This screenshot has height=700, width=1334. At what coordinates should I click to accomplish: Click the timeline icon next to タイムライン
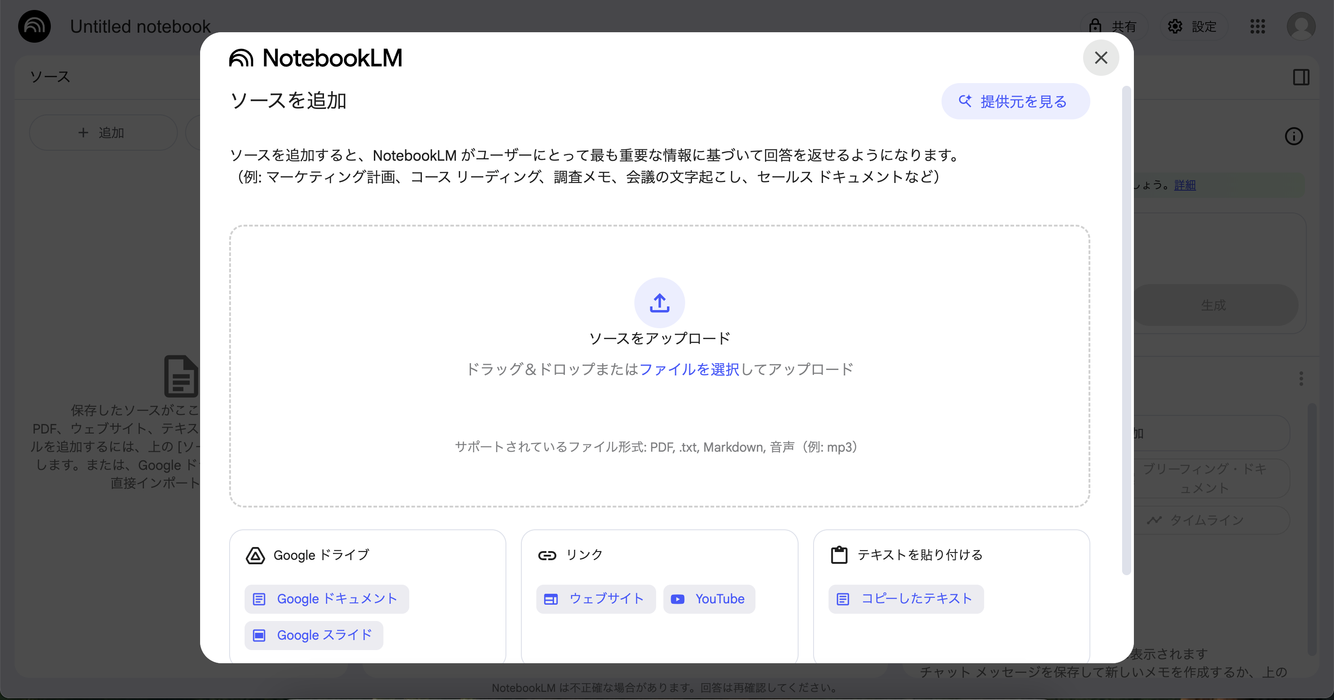coord(1154,520)
